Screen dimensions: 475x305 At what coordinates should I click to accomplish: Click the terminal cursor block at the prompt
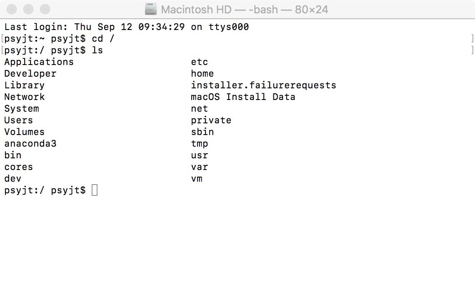pos(95,190)
